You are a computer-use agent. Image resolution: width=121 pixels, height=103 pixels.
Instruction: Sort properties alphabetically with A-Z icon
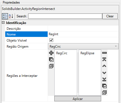pos(11,16)
